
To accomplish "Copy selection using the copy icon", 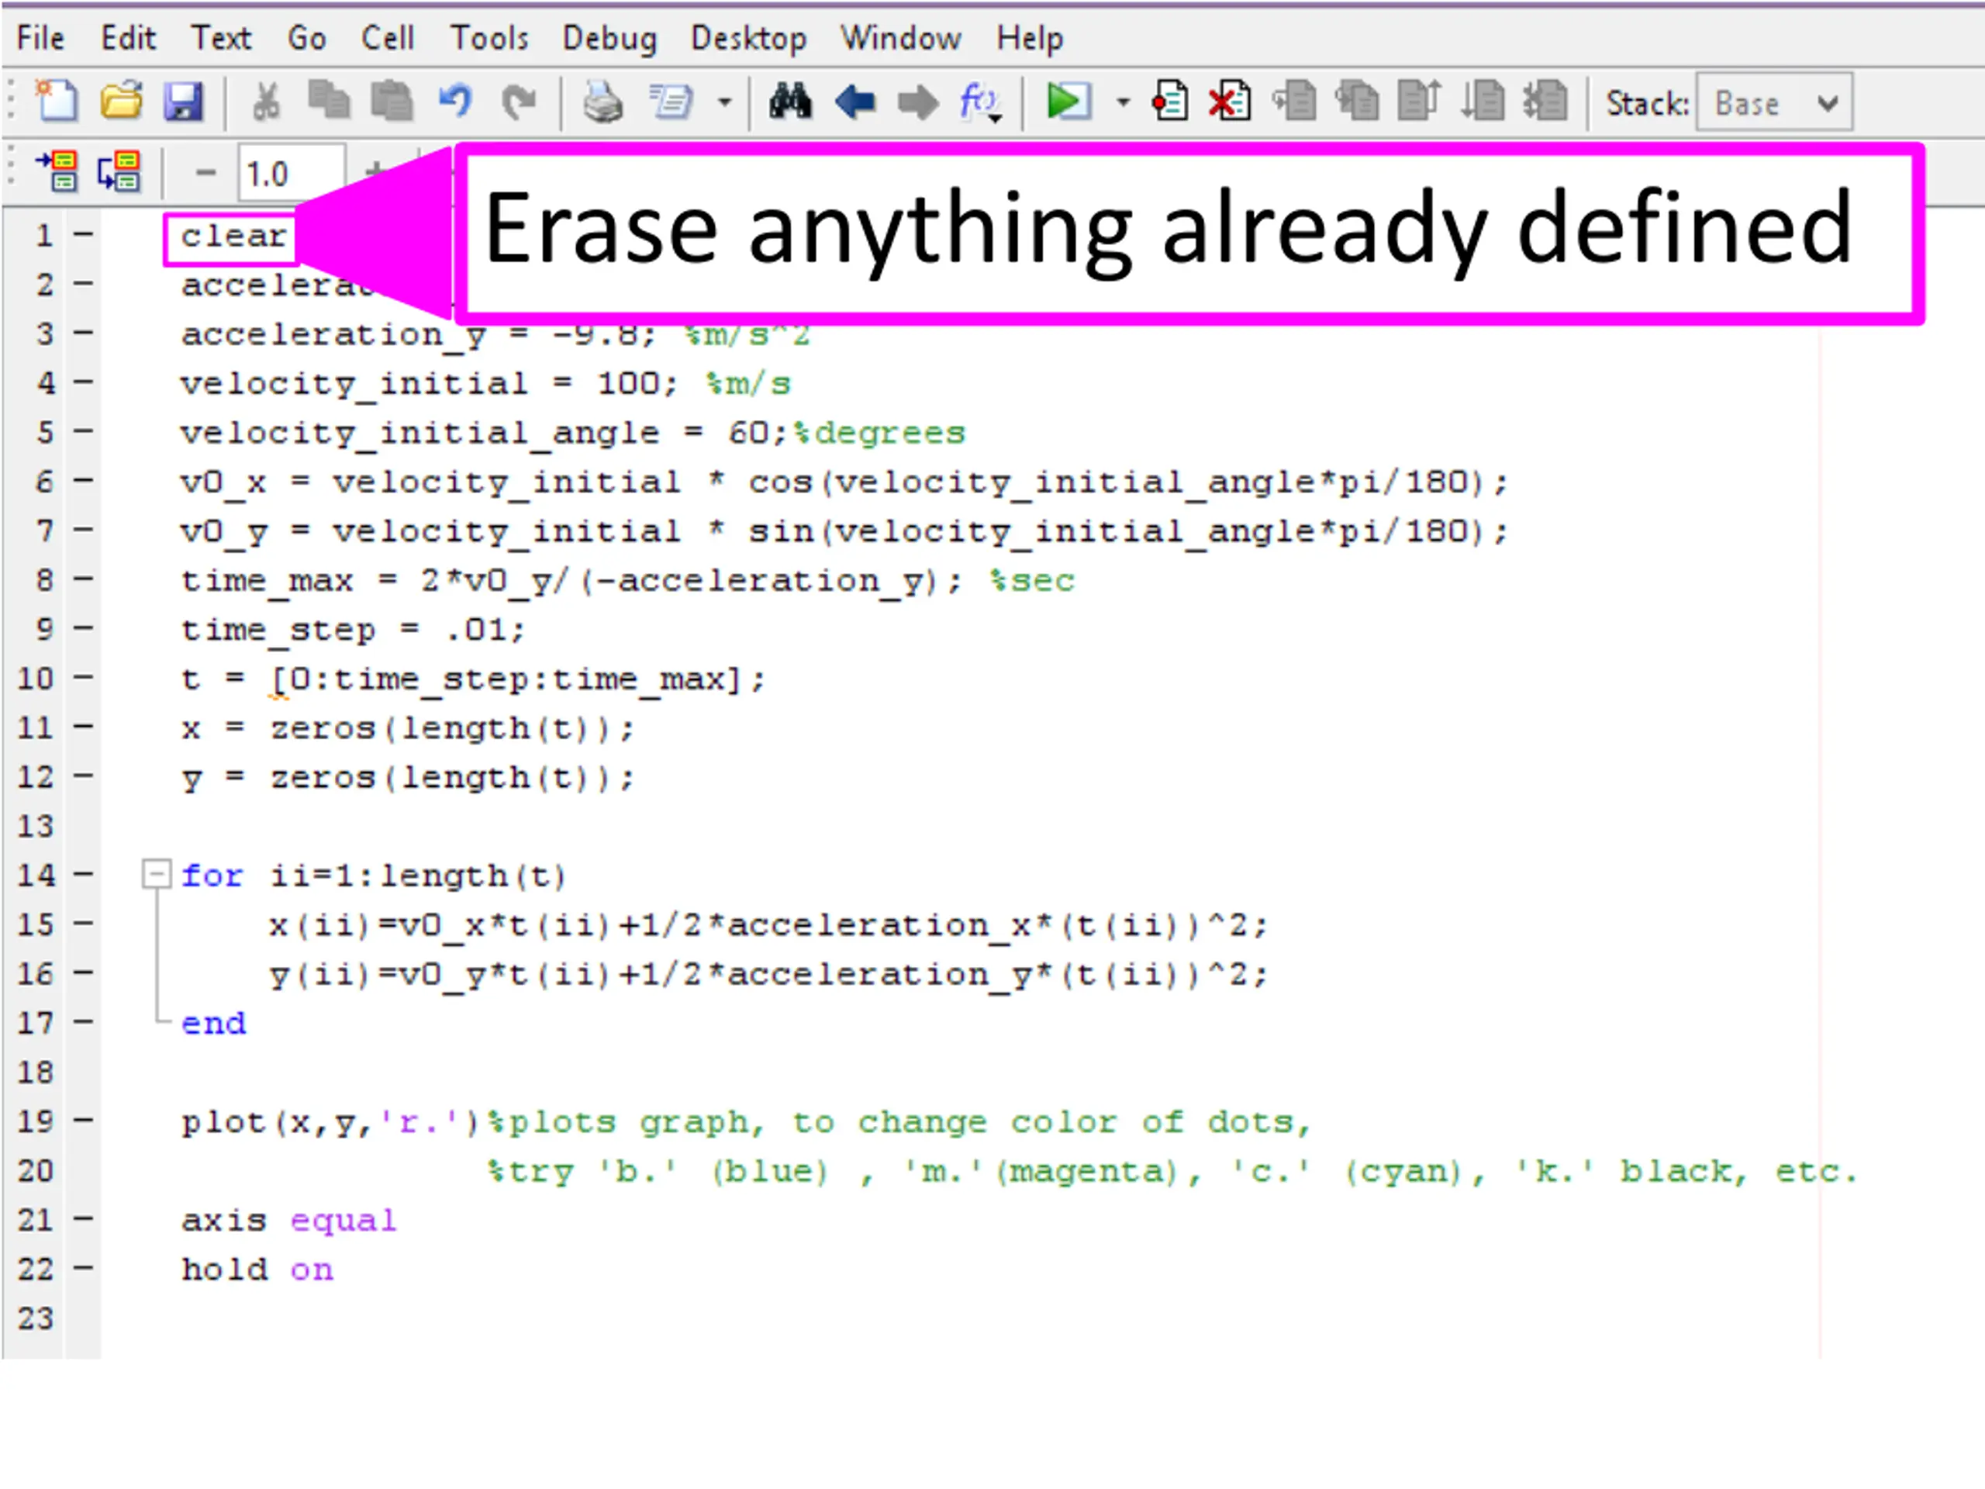I will pyautogui.click(x=330, y=101).
